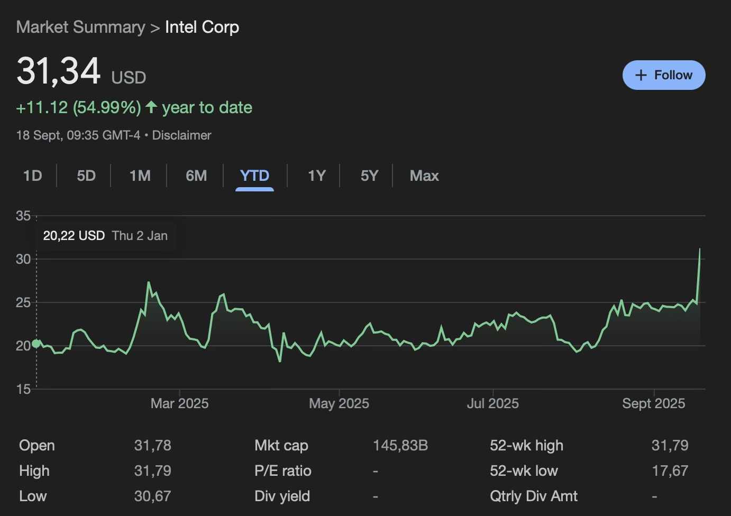Show the 1Y chart range

click(x=317, y=176)
